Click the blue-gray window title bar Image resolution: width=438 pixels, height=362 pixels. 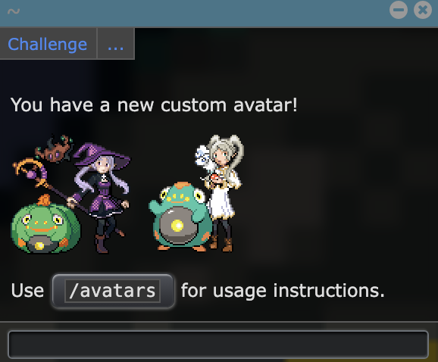coord(196,13)
